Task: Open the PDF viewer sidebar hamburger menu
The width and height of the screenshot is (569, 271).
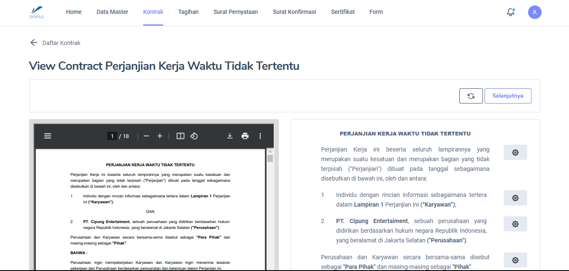Action: pos(48,136)
